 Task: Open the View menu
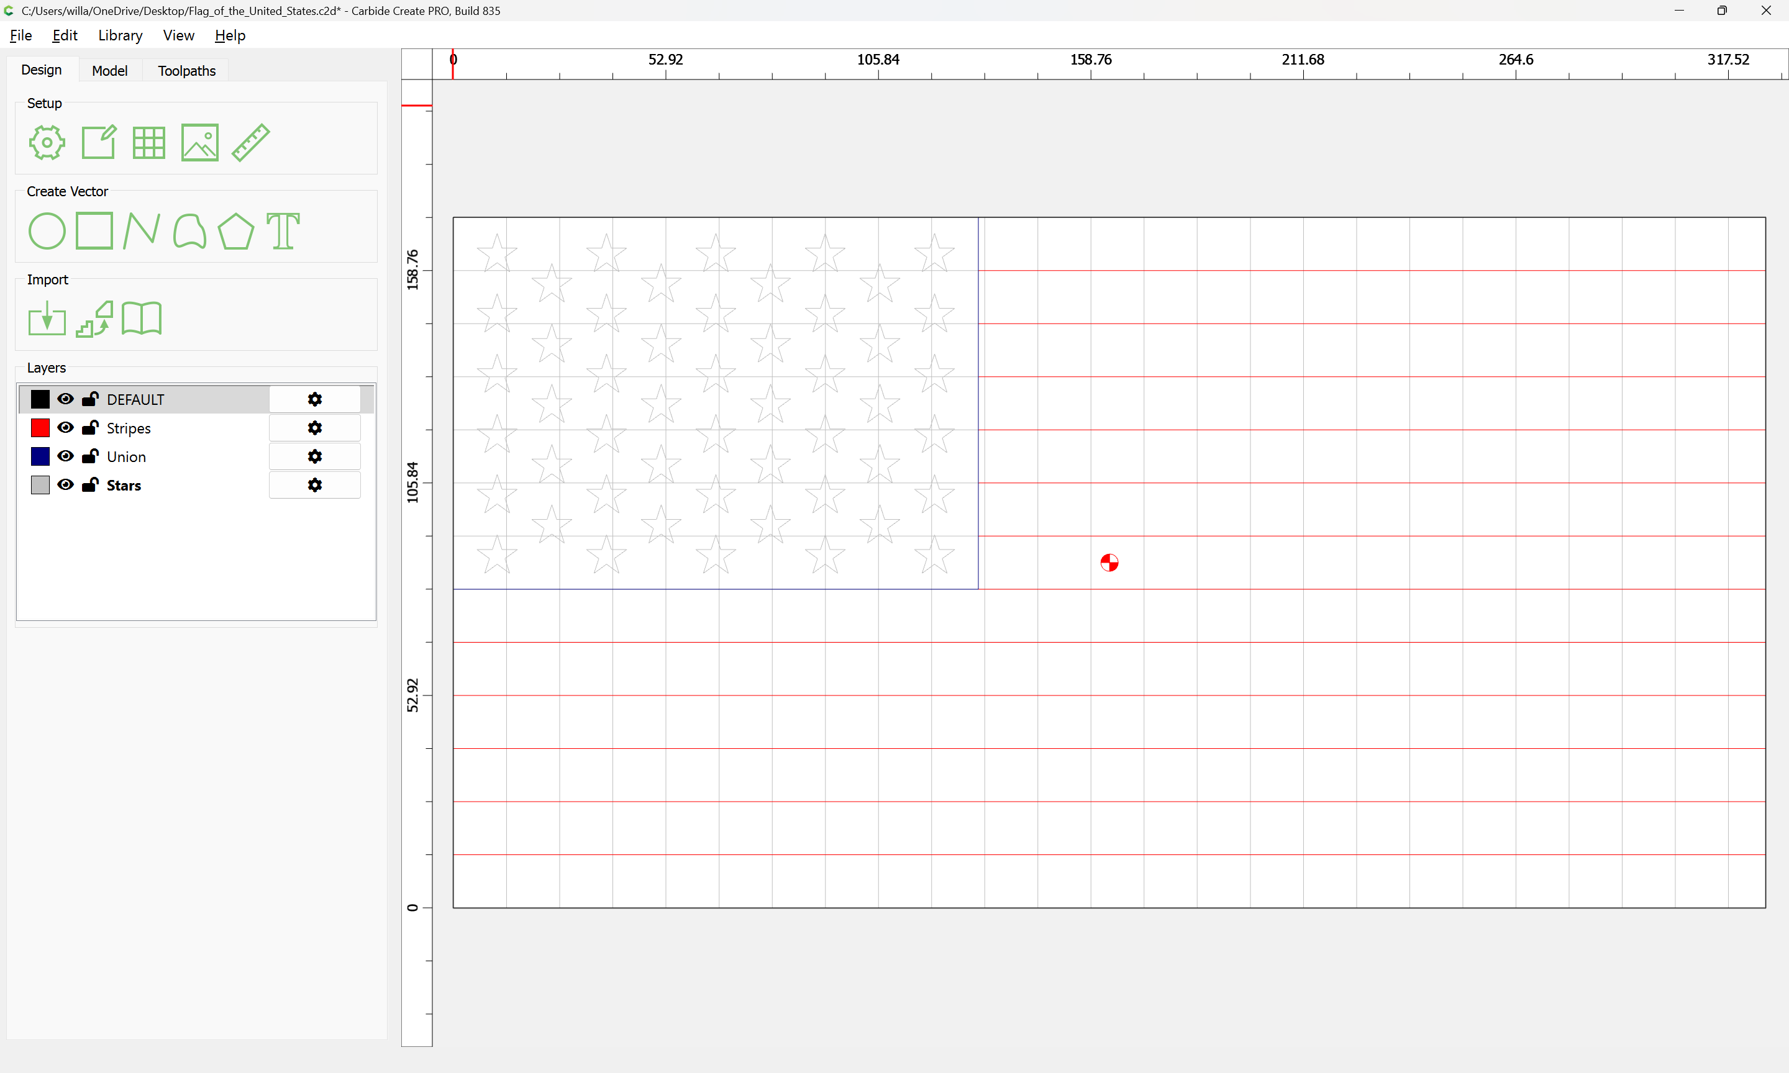coord(179,35)
